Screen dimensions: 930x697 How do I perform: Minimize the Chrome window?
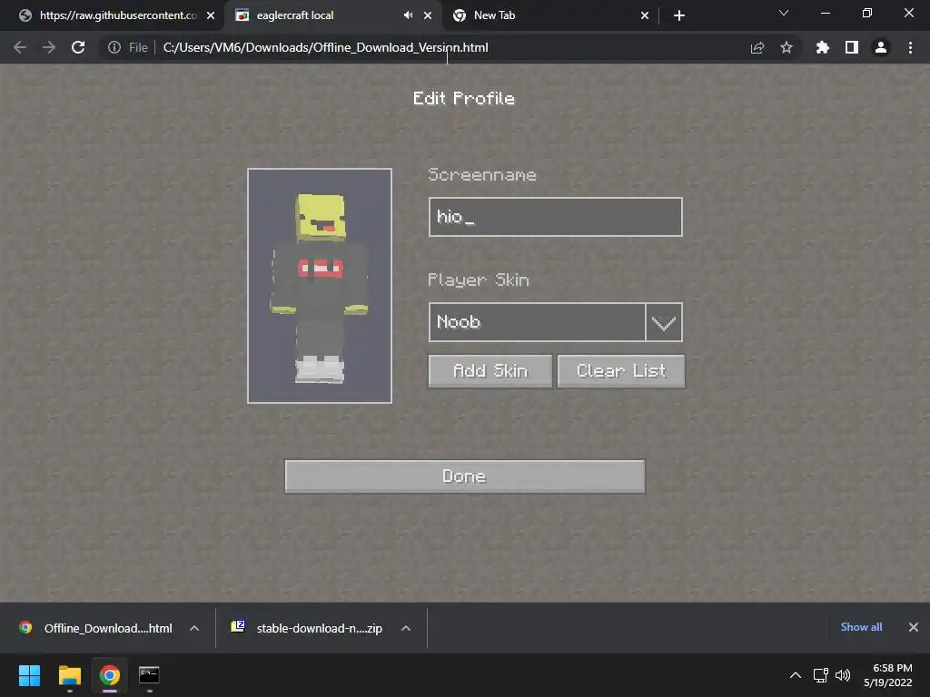[825, 13]
